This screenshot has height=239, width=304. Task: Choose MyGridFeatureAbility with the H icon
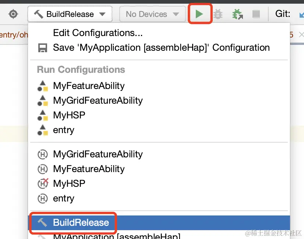click(x=98, y=154)
